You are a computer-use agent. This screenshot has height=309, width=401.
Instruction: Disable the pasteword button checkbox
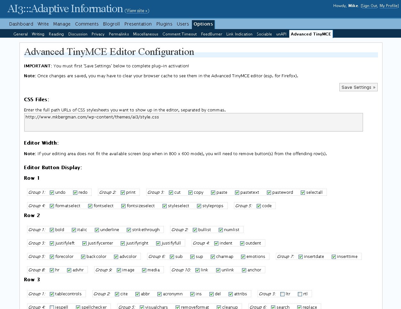click(269, 192)
